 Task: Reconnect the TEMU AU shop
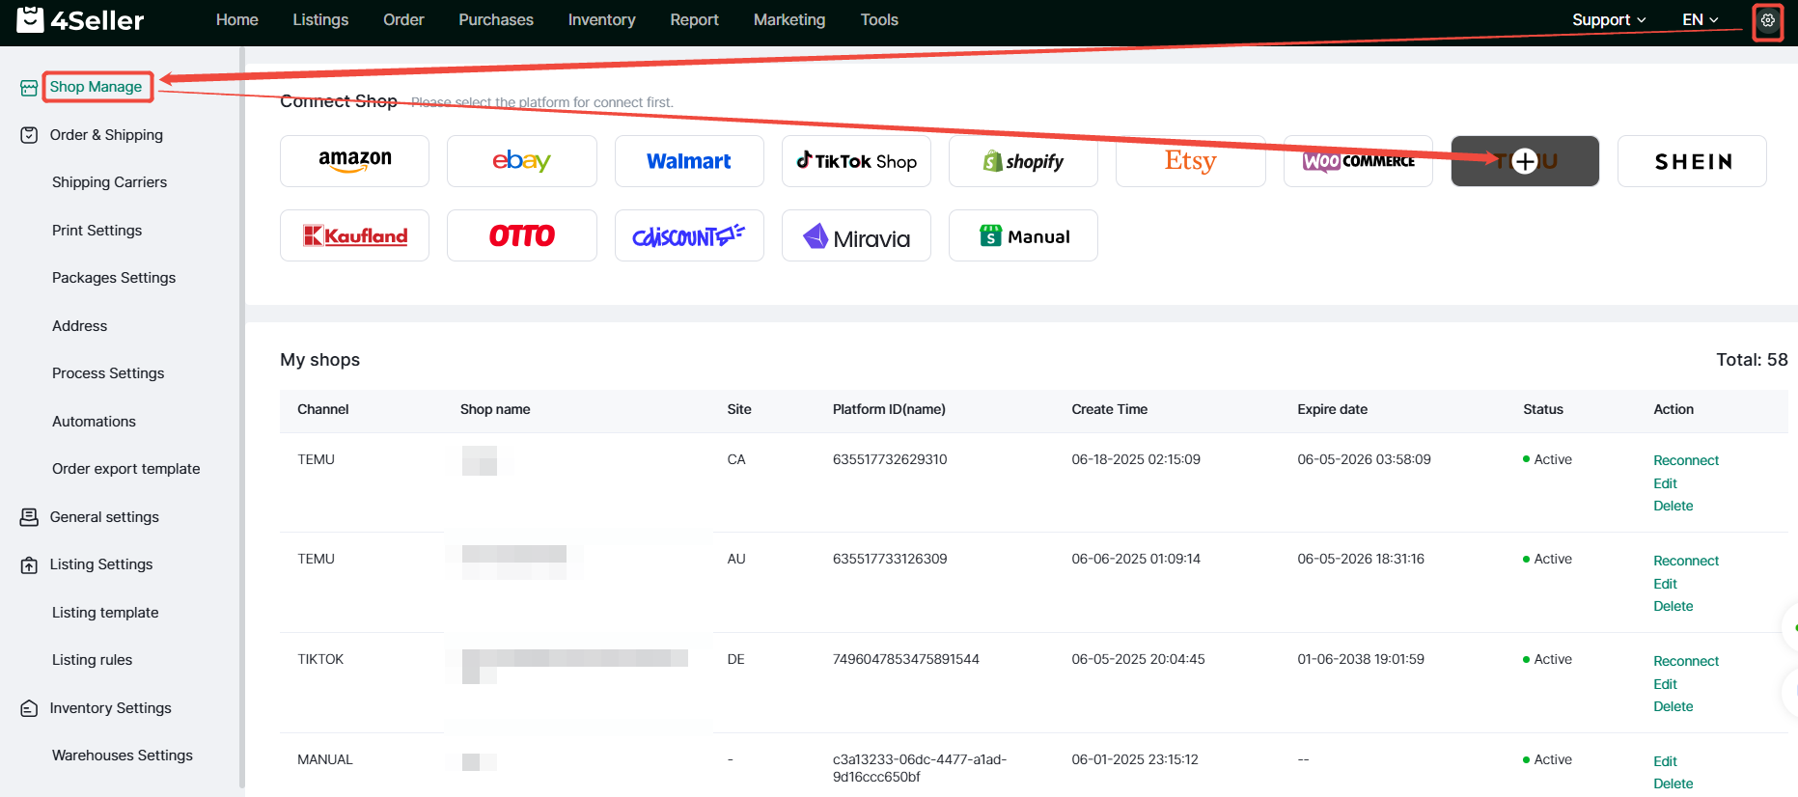point(1686,561)
